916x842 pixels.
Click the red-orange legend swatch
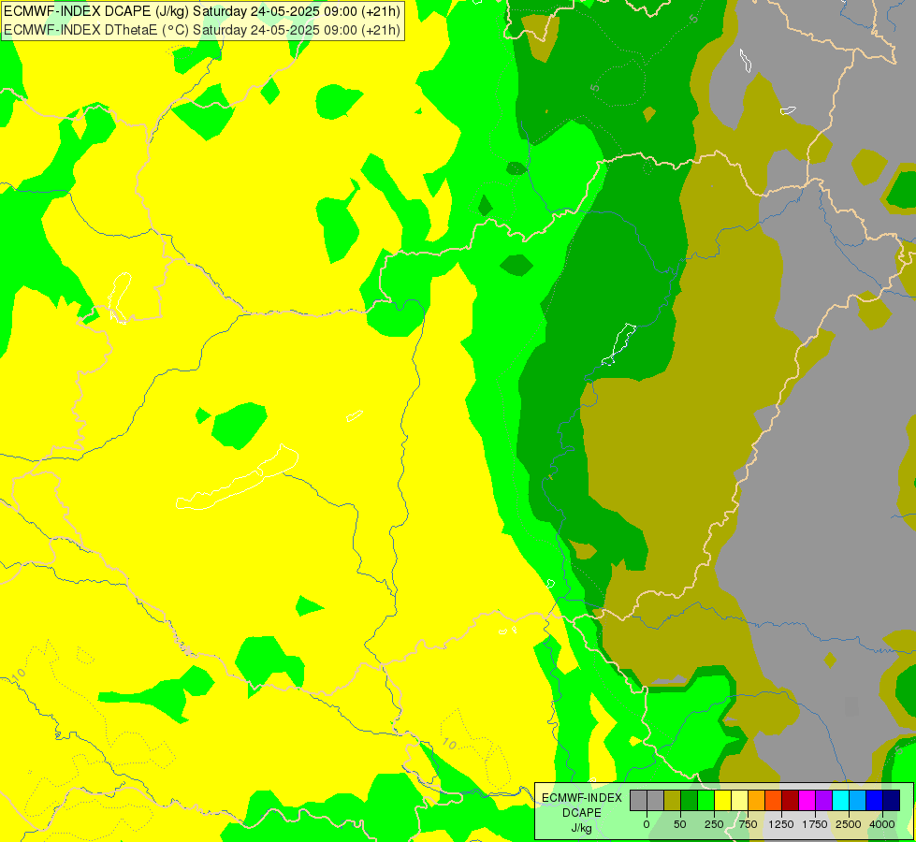pos(774,801)
